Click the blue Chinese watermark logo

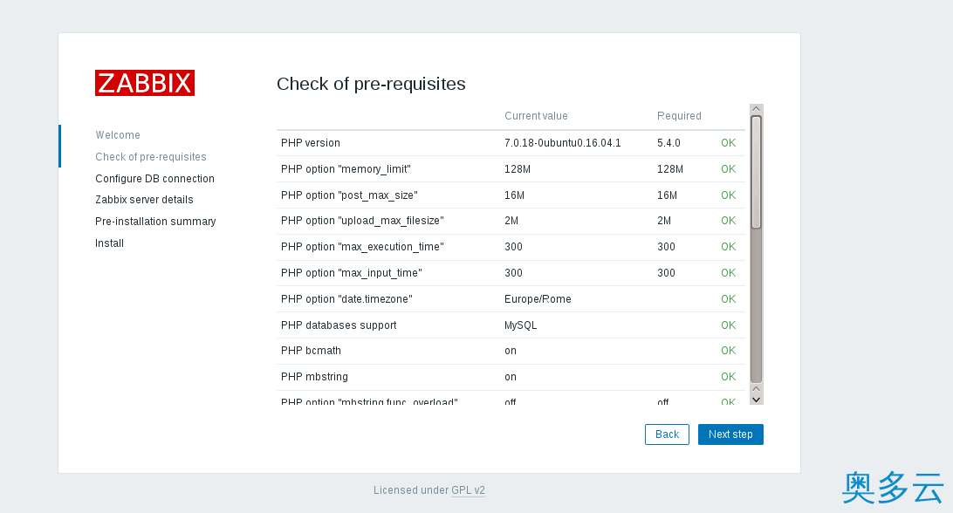[x=893, y=487]
